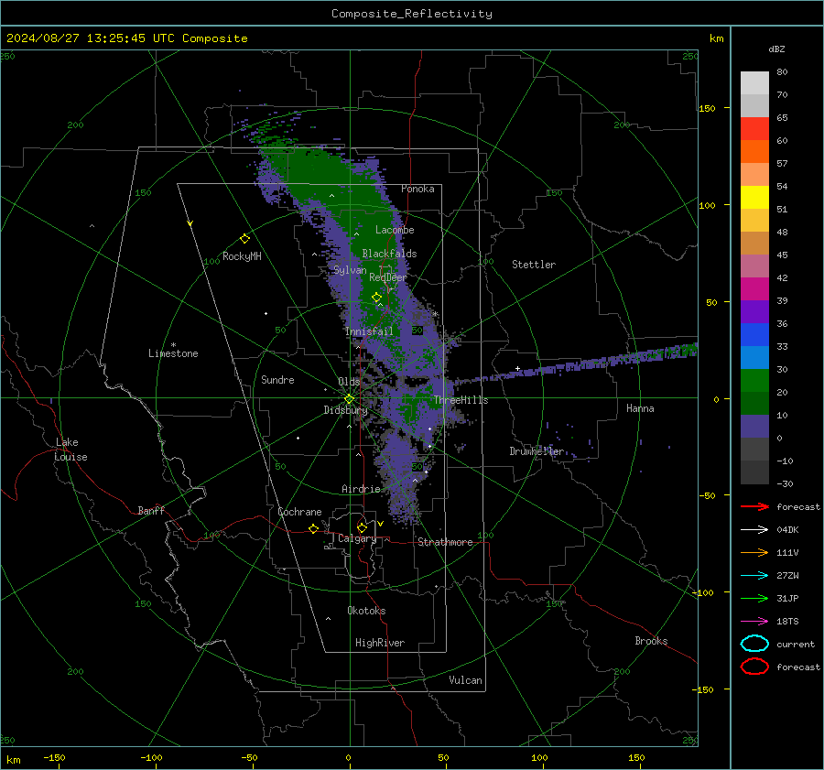Screen dimensions: 824x770
Task: Click the cyan 27ZW arrow legend
Action: click(754, 575)
